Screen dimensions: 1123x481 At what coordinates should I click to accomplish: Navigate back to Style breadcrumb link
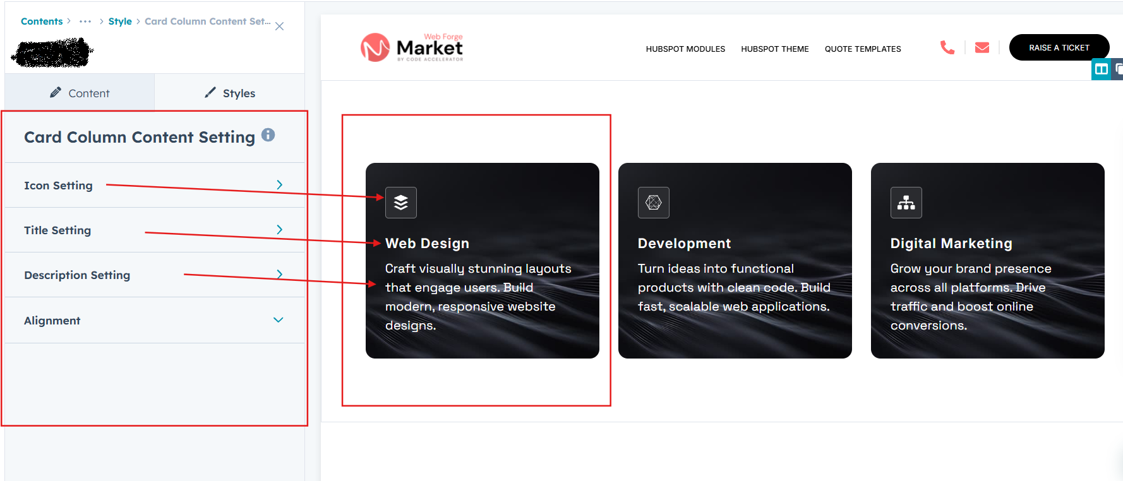[120, 21]
